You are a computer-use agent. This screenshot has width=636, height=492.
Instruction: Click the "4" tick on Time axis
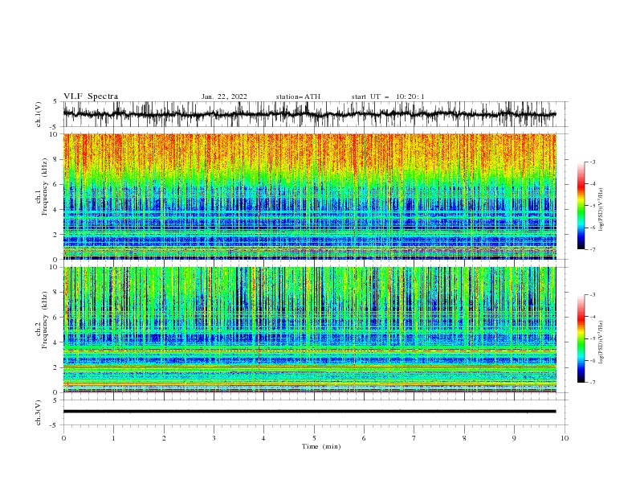coord(263,438)
